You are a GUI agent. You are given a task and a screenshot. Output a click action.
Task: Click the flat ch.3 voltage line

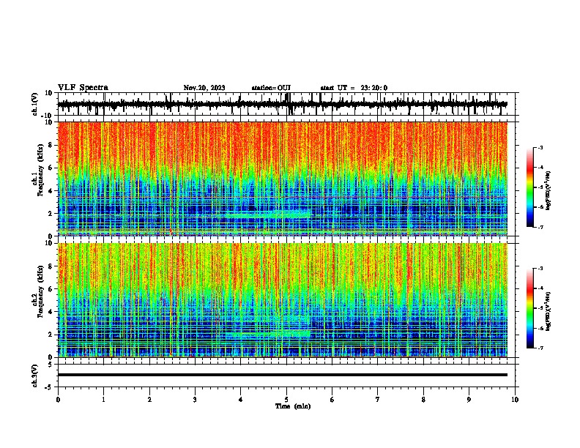coord(282,375)
